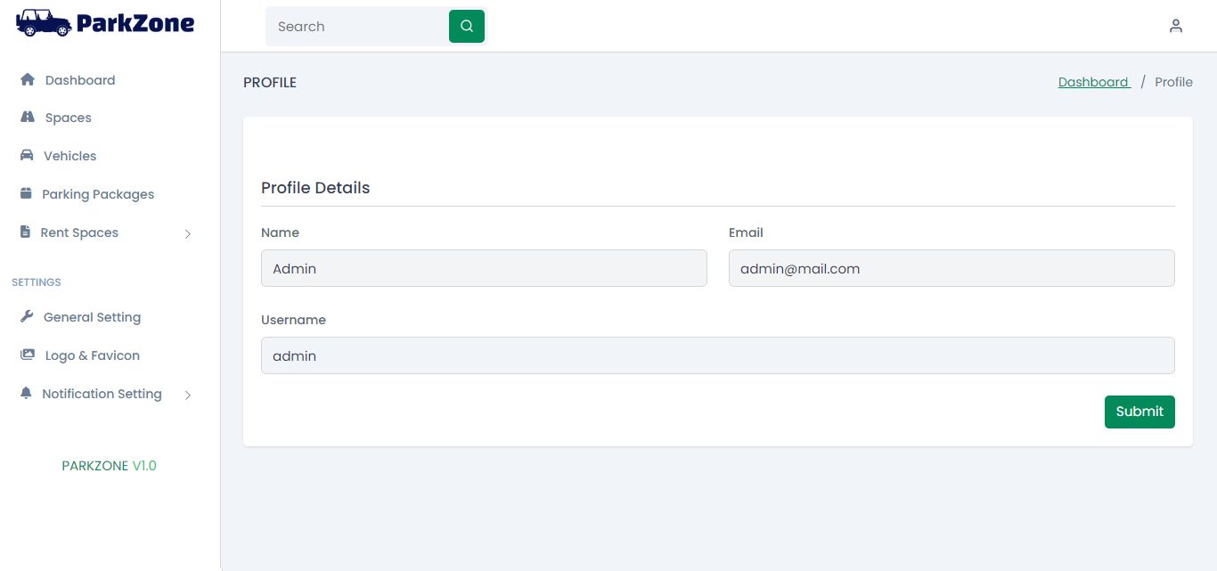Click into the Email field
This screenshot has height=571, width=1217.
[x=951, y=268]
